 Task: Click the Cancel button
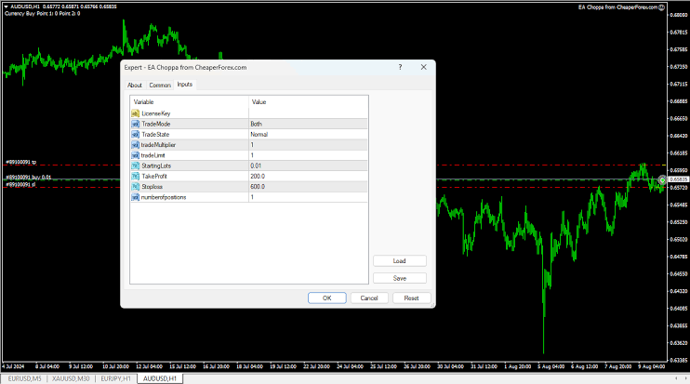tap(369, 298)
